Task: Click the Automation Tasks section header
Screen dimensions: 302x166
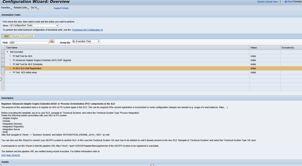Action: pyautogui.click(x=151, y=15)
